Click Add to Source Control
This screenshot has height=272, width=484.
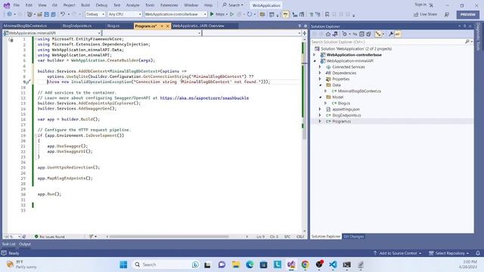pos(398,253)
